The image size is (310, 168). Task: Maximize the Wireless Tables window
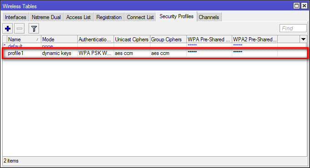296,6
